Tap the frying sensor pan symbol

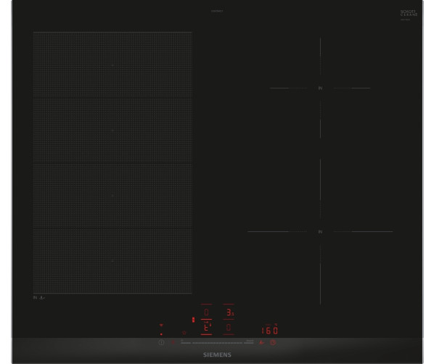click(261, 342)
